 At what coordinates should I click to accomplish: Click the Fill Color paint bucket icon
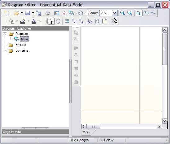(x=11, y=21)
